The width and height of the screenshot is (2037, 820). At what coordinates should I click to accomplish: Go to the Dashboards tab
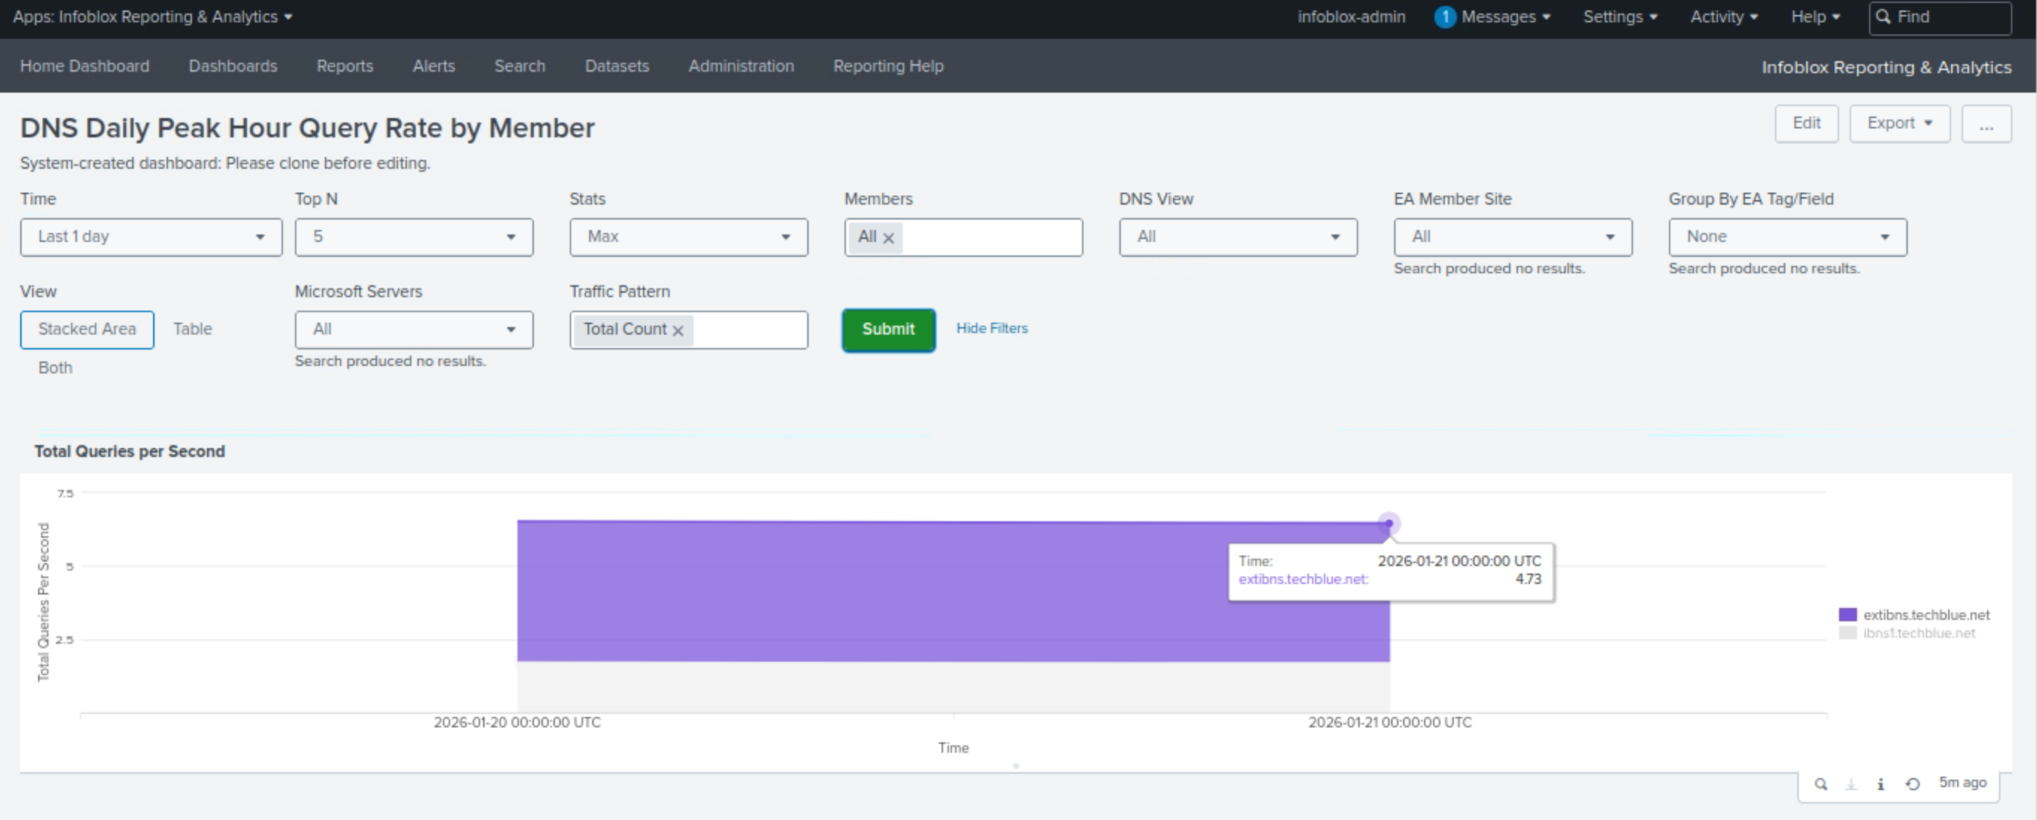pyautogui.click(x=232, y=66)
